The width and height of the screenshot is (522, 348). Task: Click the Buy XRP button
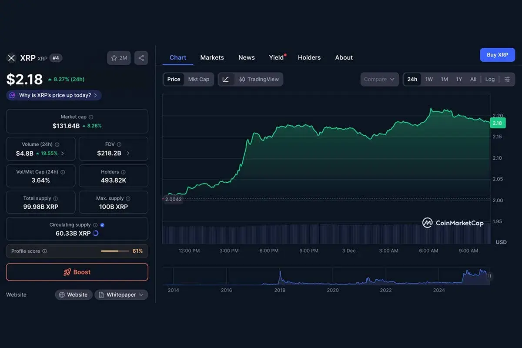[497, 55]
